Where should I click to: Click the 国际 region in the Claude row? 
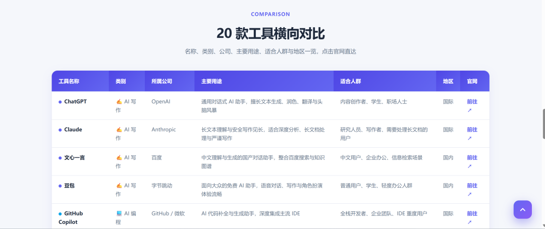448,130
